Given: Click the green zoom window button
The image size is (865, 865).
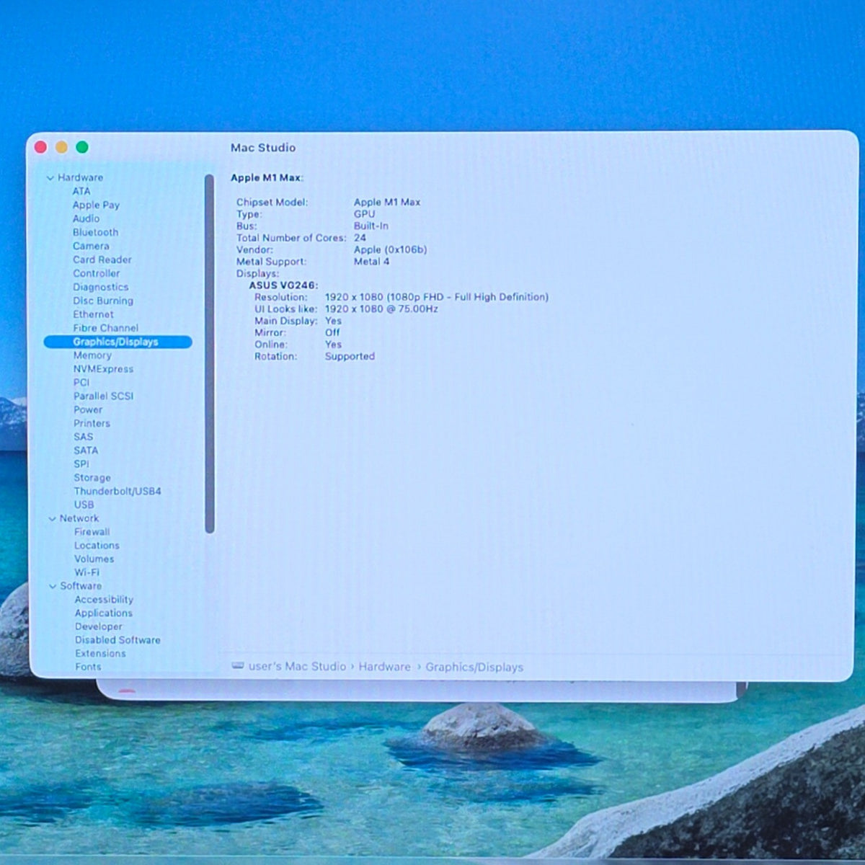Looking at the screenshot, I should 82,147.
